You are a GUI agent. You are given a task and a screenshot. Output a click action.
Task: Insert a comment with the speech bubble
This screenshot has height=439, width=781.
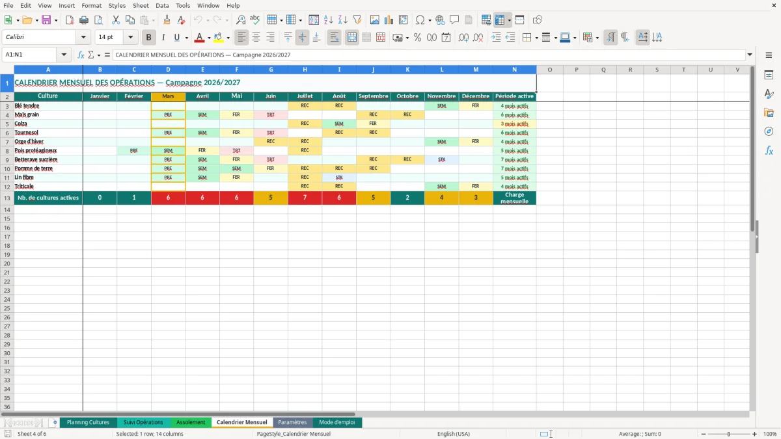coord(454,20)
